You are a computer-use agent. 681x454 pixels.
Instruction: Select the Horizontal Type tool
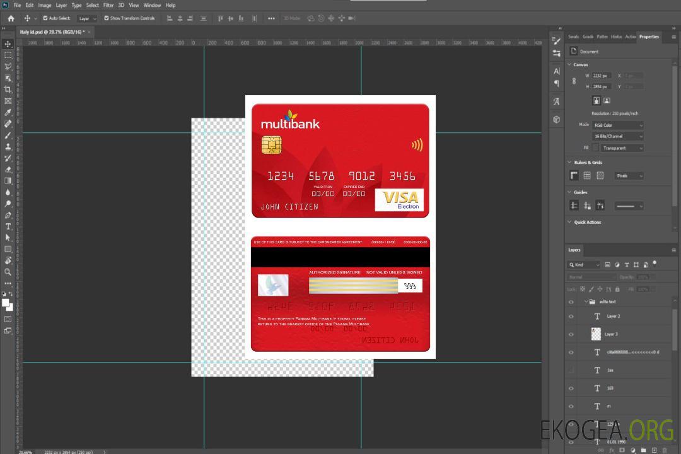8,226
